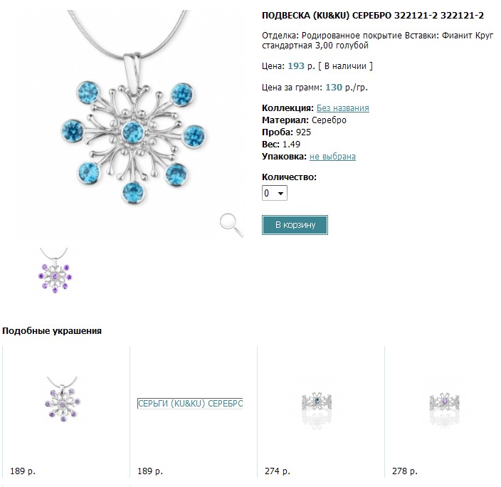Click the 274 р. price
This screenshot has width=501, height=487.
277,471
